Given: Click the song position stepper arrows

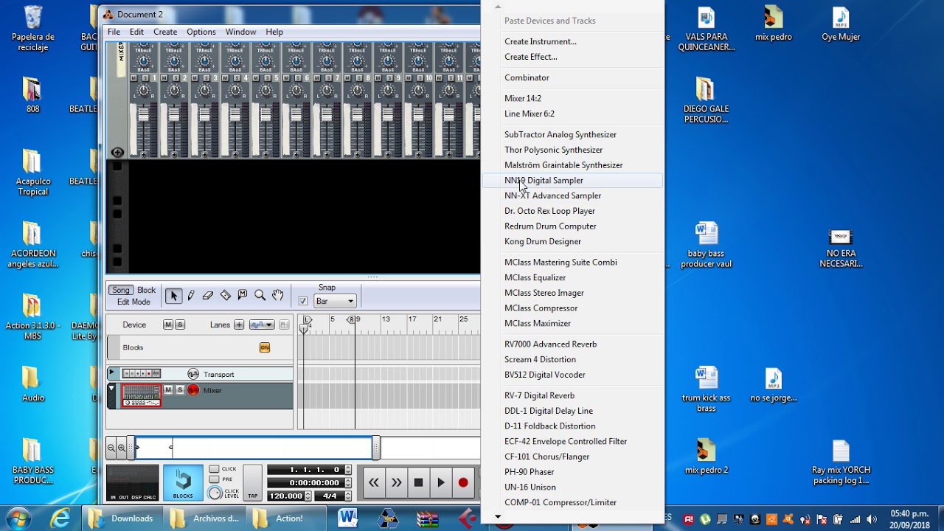Looking at the screenshot, I should (x=348, y=470).
